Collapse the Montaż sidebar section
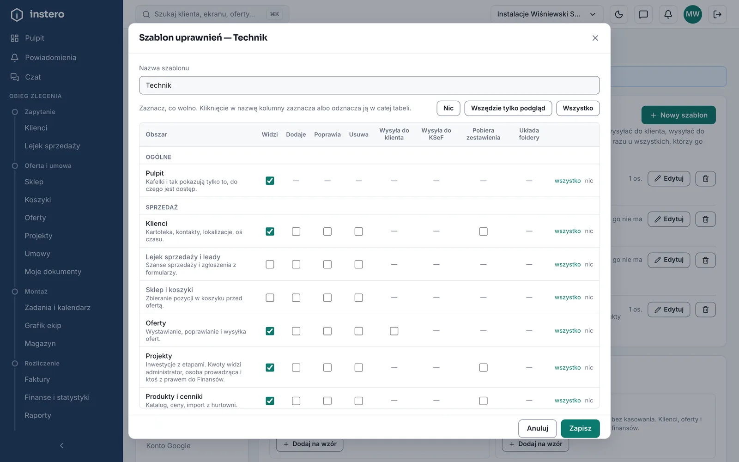The height and width of the screenshot is (462, 739). click(36, 292)
